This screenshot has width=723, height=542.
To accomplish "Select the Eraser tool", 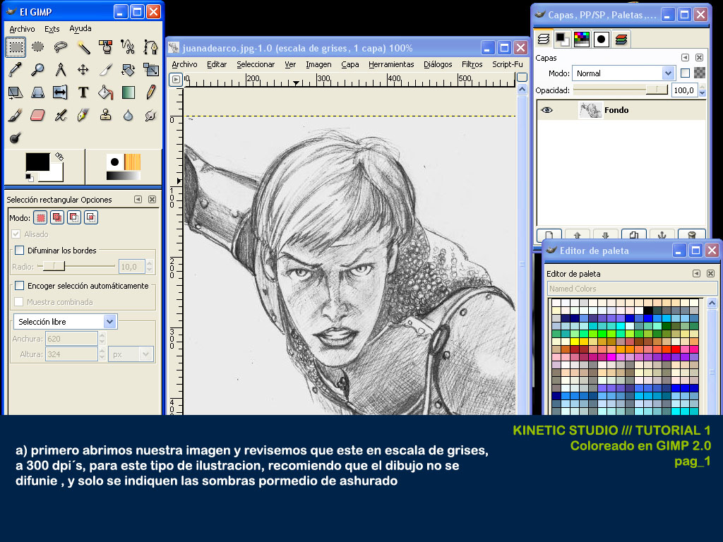I will point(38,115).
